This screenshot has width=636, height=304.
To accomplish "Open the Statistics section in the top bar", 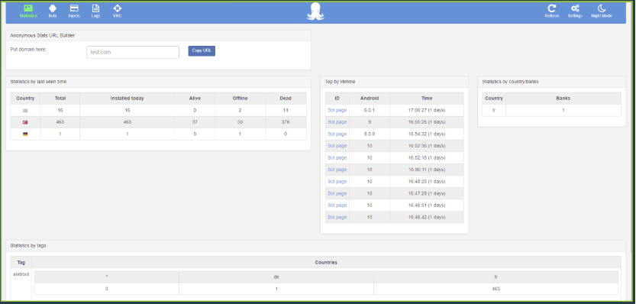I will [x=28, y=11].
